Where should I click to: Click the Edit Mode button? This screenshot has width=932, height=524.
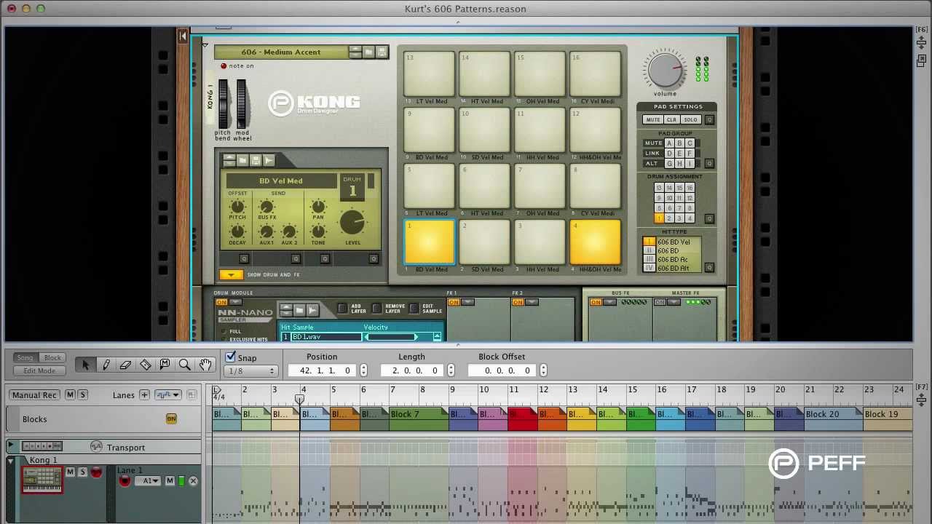pyautogui.click(x=39, y=370)
